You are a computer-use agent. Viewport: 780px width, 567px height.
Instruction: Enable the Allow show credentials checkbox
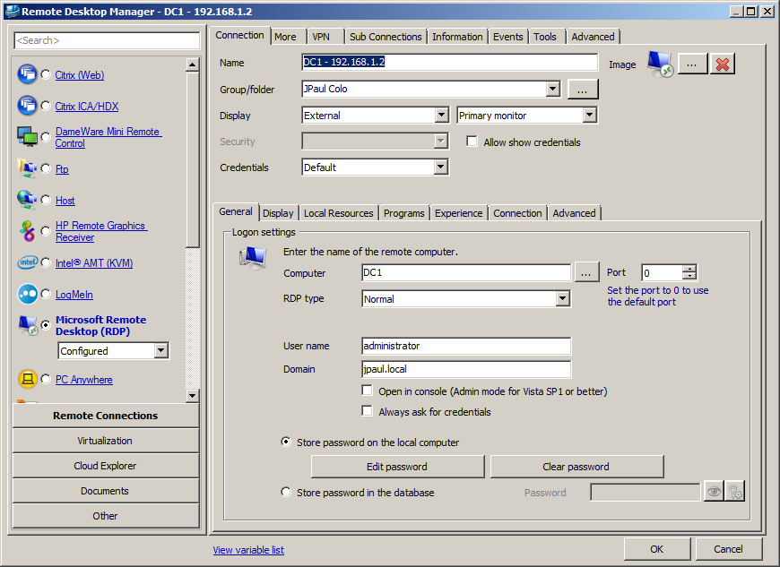pyautogui.click(x=472, y=142)
